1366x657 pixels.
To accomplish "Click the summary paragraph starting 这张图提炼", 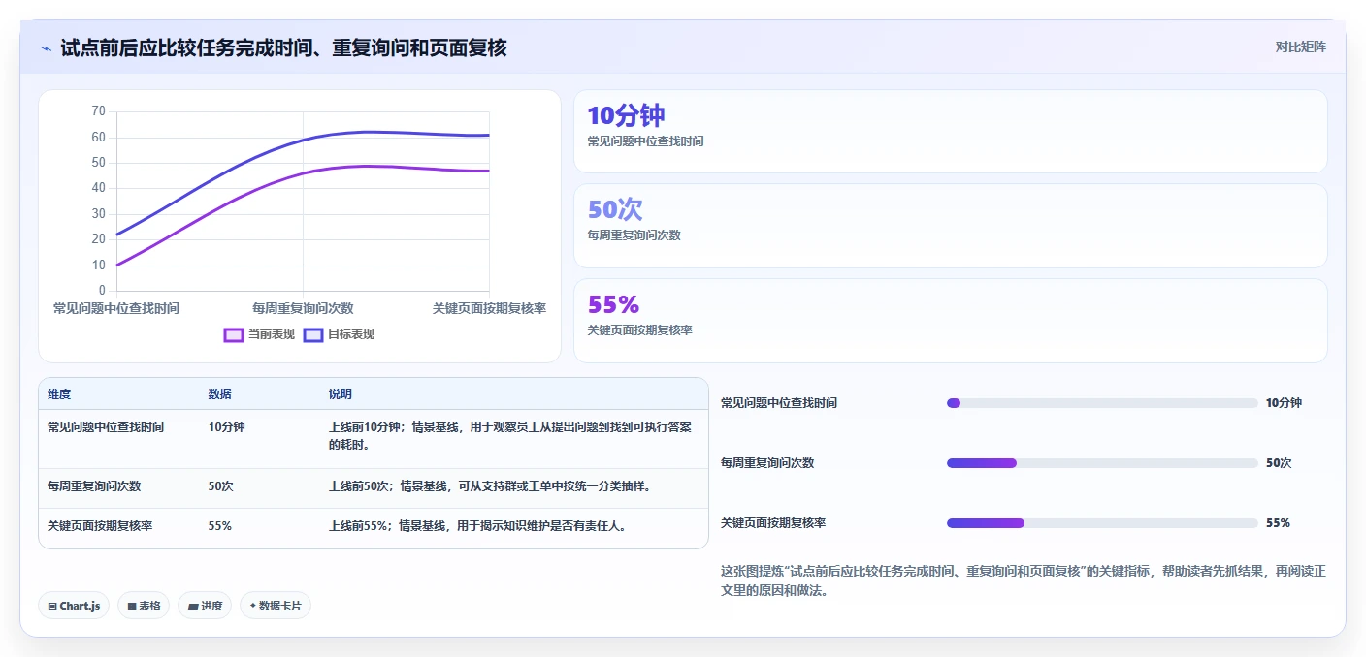I will coord(1024,581).
